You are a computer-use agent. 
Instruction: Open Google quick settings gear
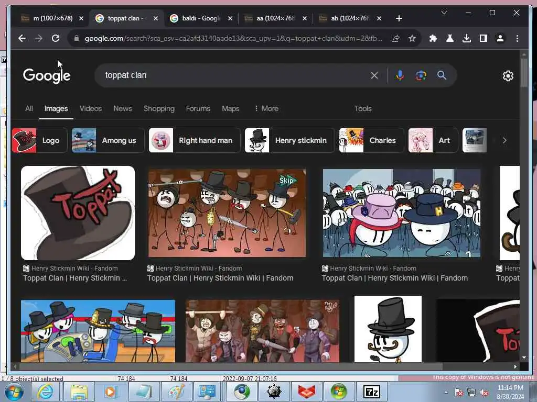508,75
